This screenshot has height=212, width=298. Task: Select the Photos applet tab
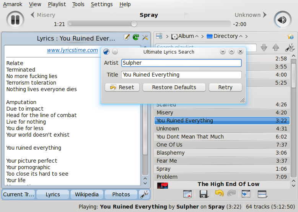coord(121,194)
